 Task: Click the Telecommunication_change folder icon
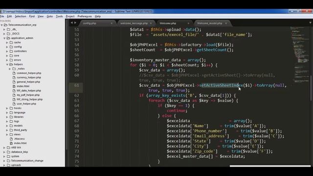pos(9,161)
